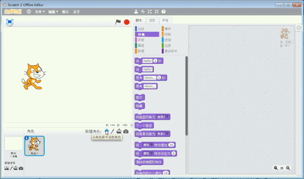Open the 提示 menu
The width and height of the screenshot is (304, 179).
coord(66,12)
